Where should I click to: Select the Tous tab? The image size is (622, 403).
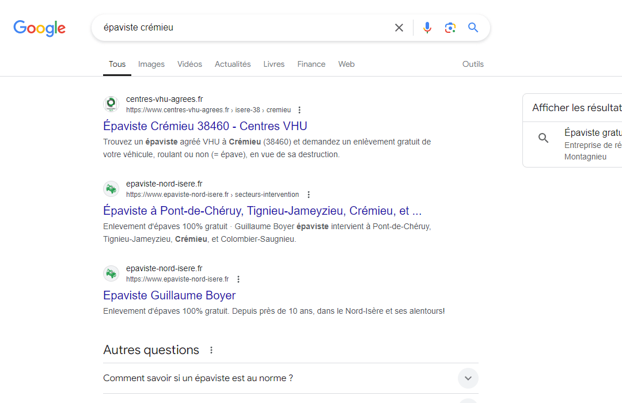117,64
